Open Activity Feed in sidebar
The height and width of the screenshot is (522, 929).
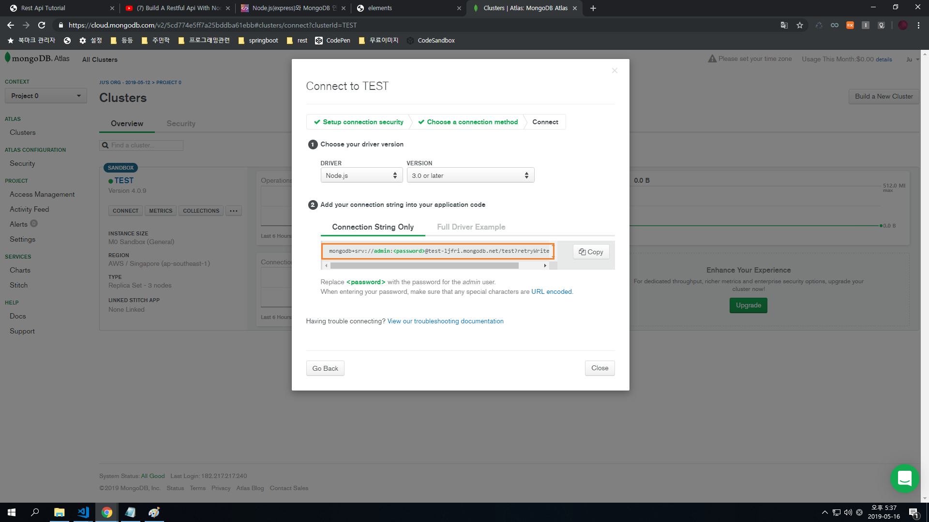click(29, 209)
